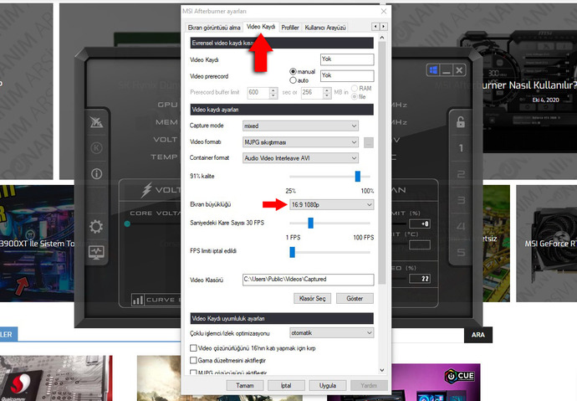Open the Capture mode dropdown
The image size is (577, 401).
[300, 126]
